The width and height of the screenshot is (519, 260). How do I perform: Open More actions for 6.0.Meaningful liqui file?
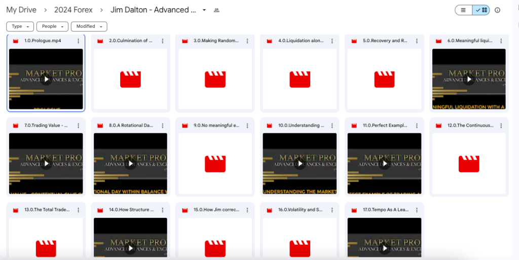[x=501, y=41]
